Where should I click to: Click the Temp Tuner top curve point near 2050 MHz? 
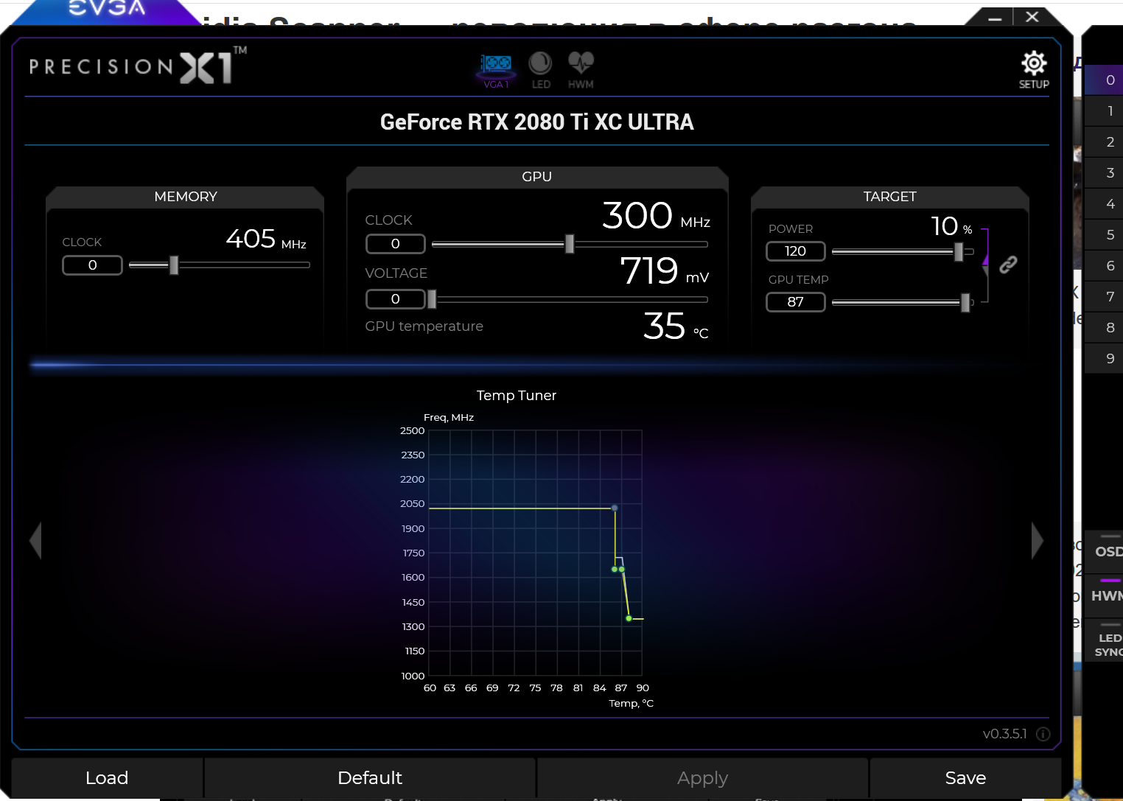coord(615,508)
